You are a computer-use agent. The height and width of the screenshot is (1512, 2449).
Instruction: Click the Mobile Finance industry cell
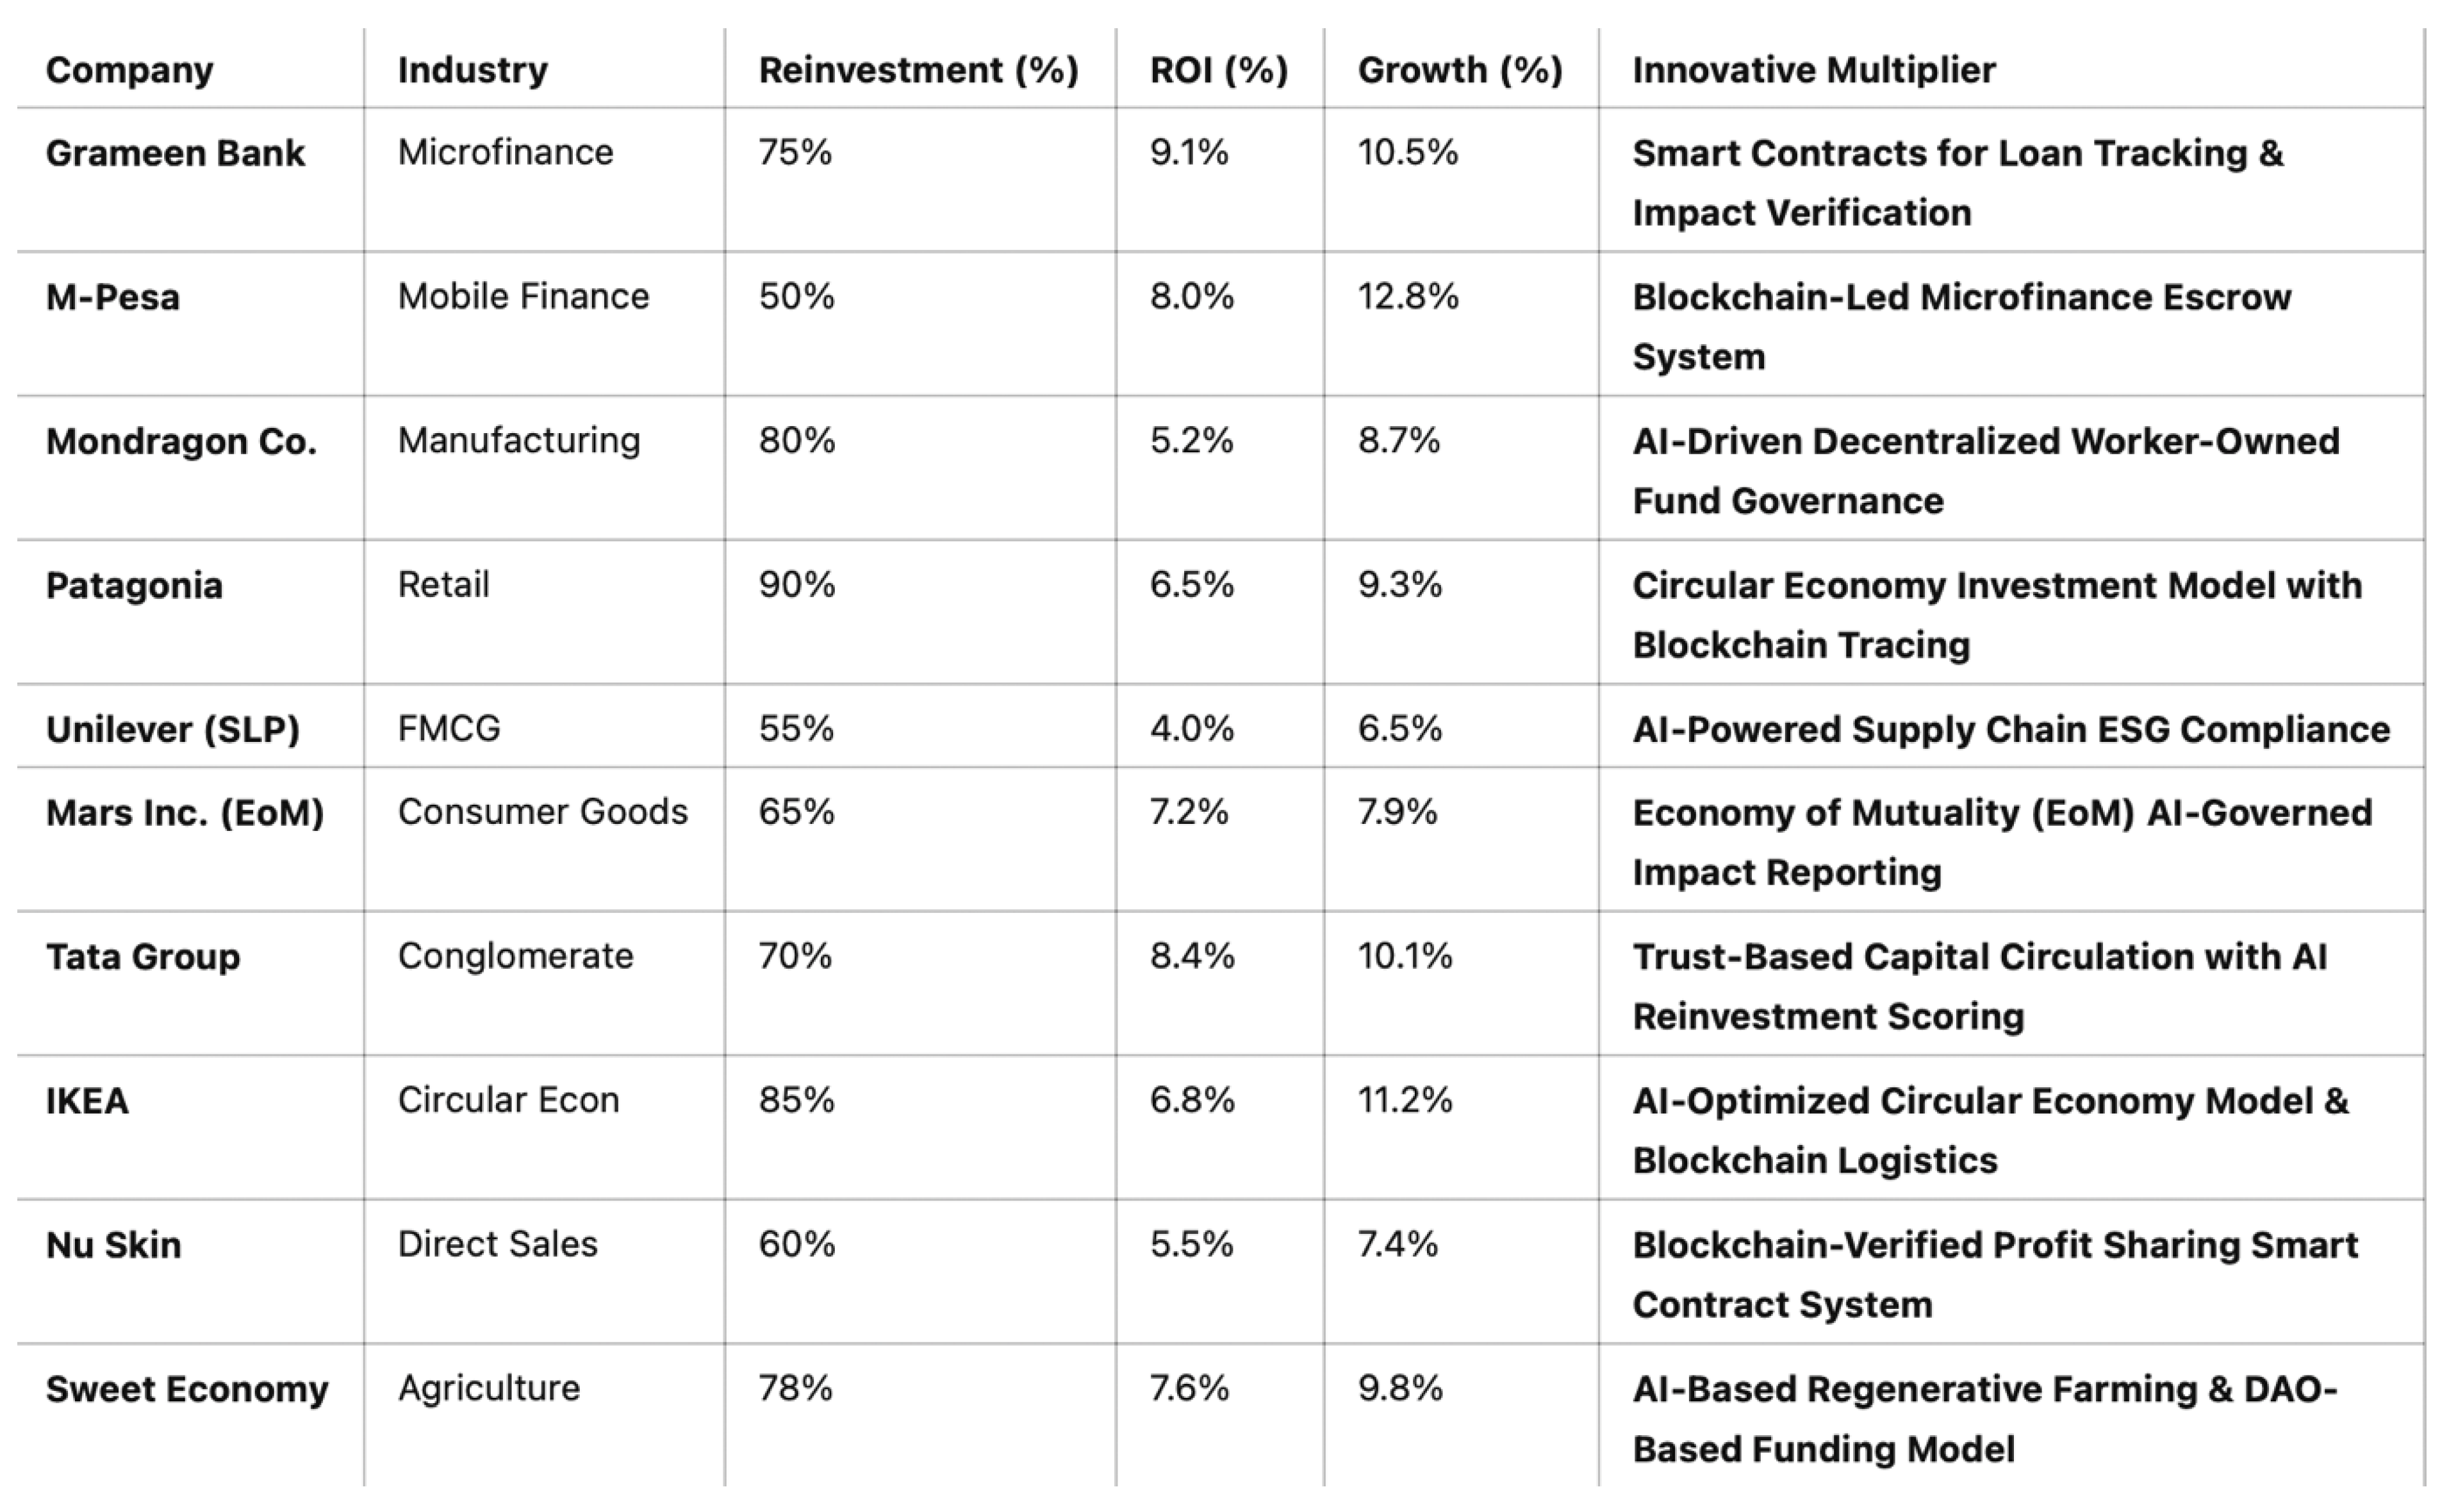pyautogui.click(x=523, y=296)
